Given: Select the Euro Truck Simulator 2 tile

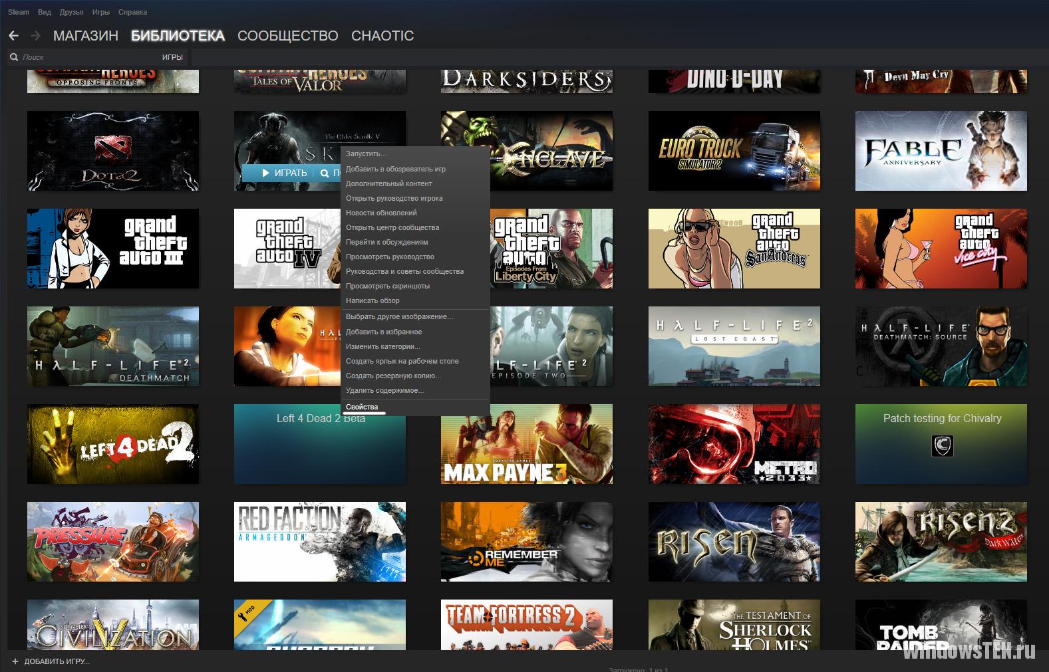Looking at the screenshot, I should [x=734, y=151].
